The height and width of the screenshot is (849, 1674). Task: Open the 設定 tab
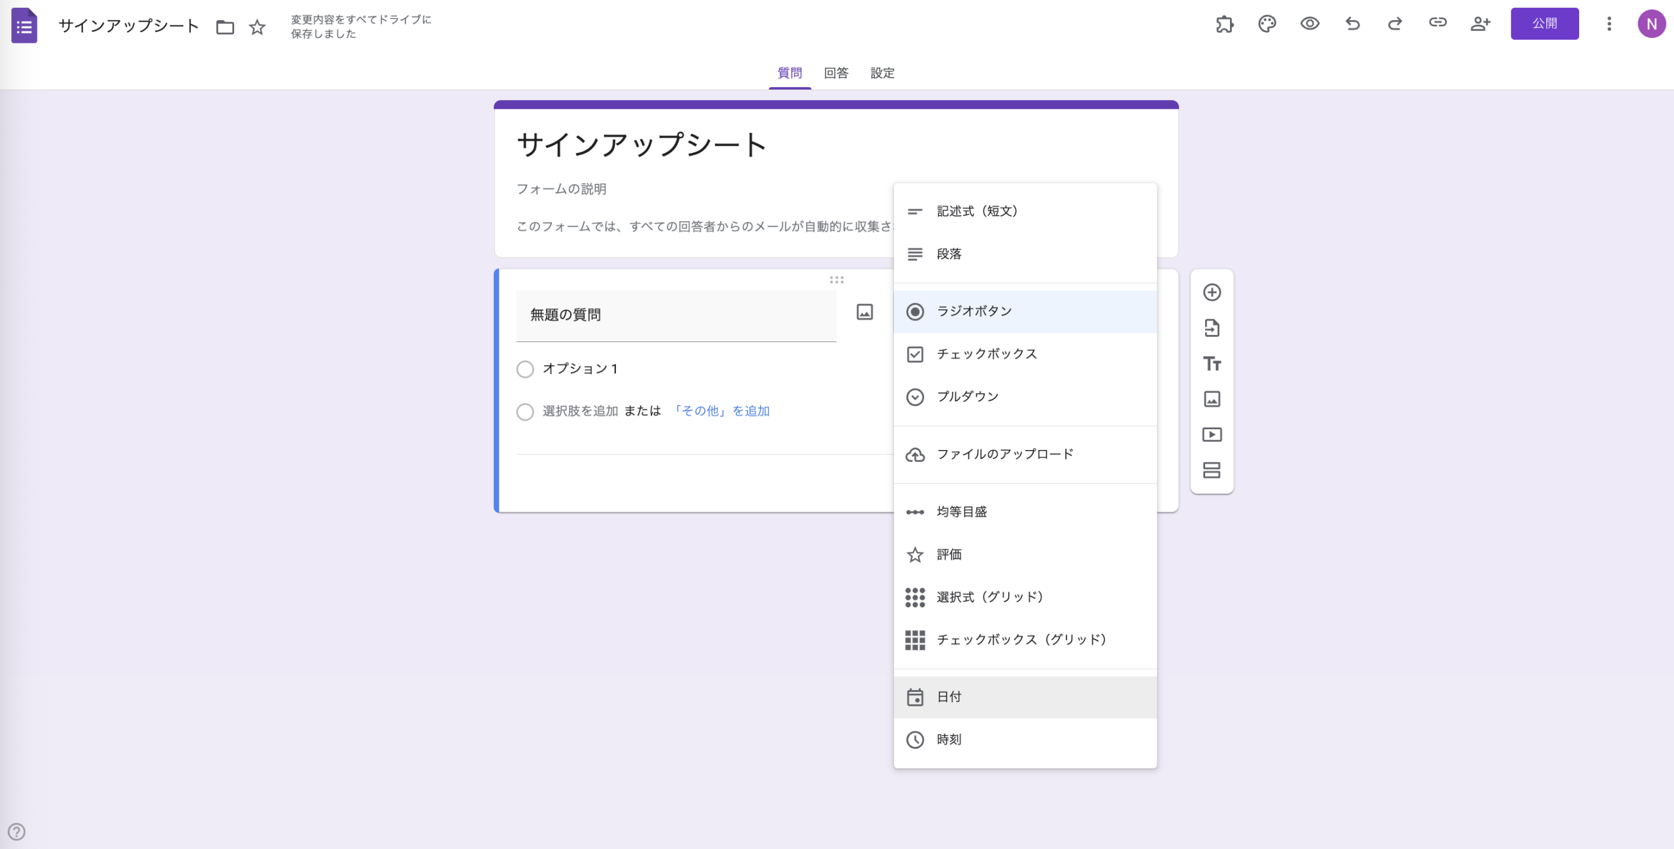[x=882, y=73]
